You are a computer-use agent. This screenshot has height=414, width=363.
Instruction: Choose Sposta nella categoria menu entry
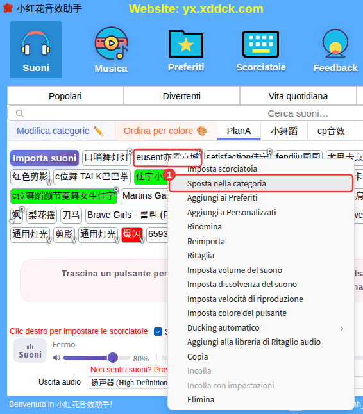(x=261, y=183)
